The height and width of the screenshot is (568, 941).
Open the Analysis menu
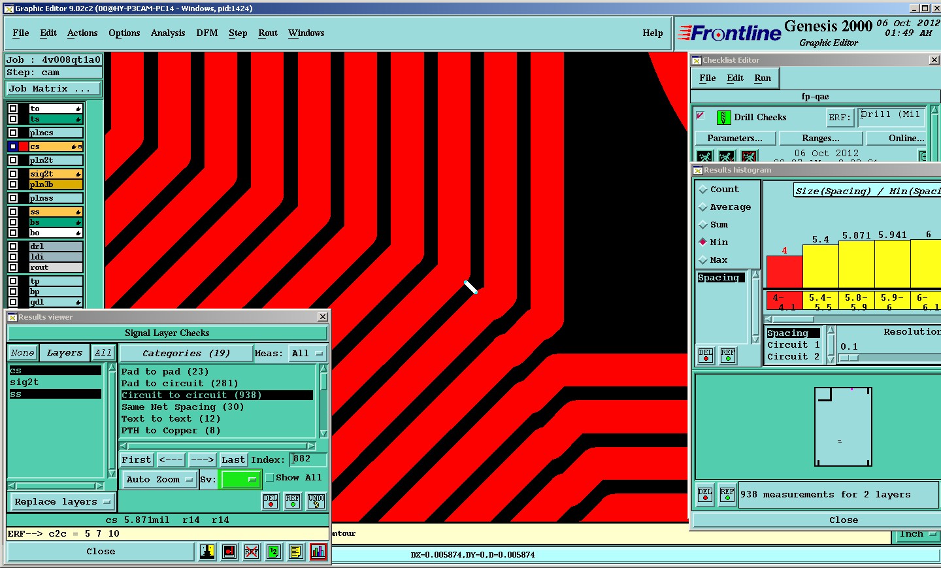pyautogui.click(x=168, y=33)
